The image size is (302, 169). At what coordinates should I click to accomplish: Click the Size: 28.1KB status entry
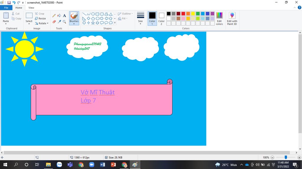[x=114, y=158]
